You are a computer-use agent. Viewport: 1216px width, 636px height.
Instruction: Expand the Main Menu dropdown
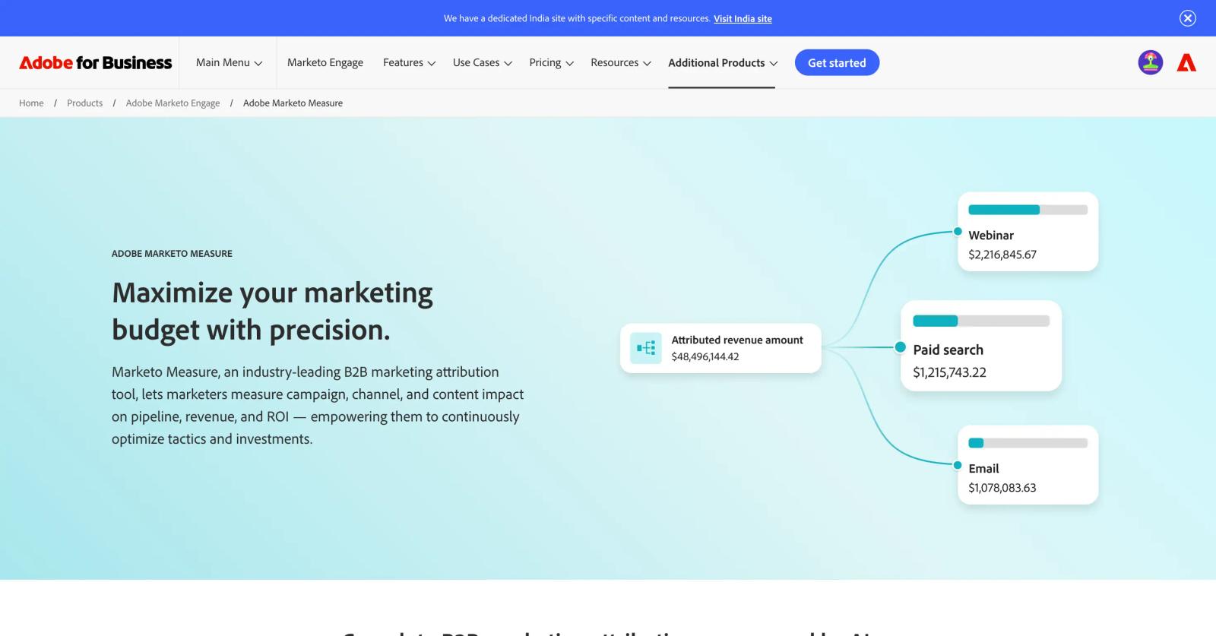(x=229, y=62)
